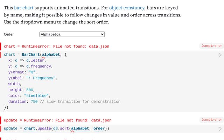224x140 pixels.
Task: Select alphabet reference in BarChart call
Action: (x=51, y=55)
